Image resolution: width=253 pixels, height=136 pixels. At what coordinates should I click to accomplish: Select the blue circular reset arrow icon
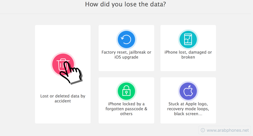click(x=126, y=39)
